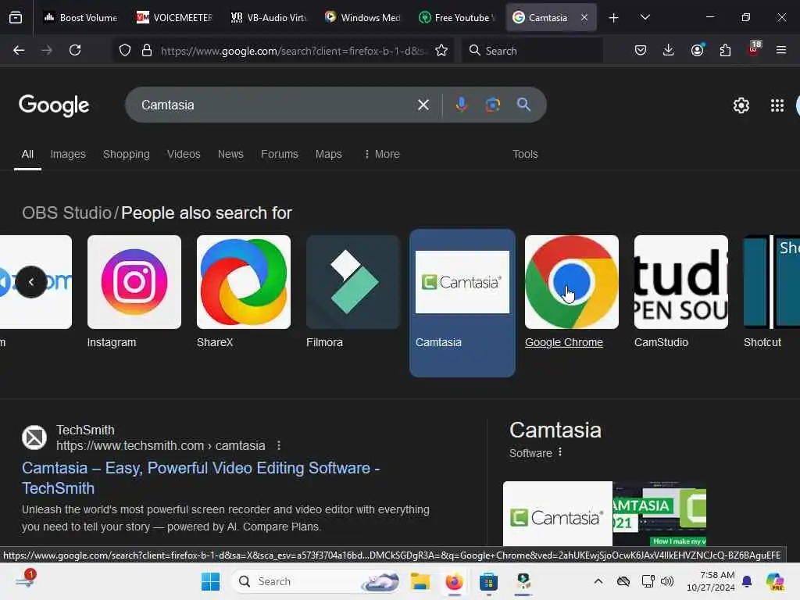Open Camtasia TechSmith result title link
The height and width of the screenshot is (600, 800).
[201, 478]
